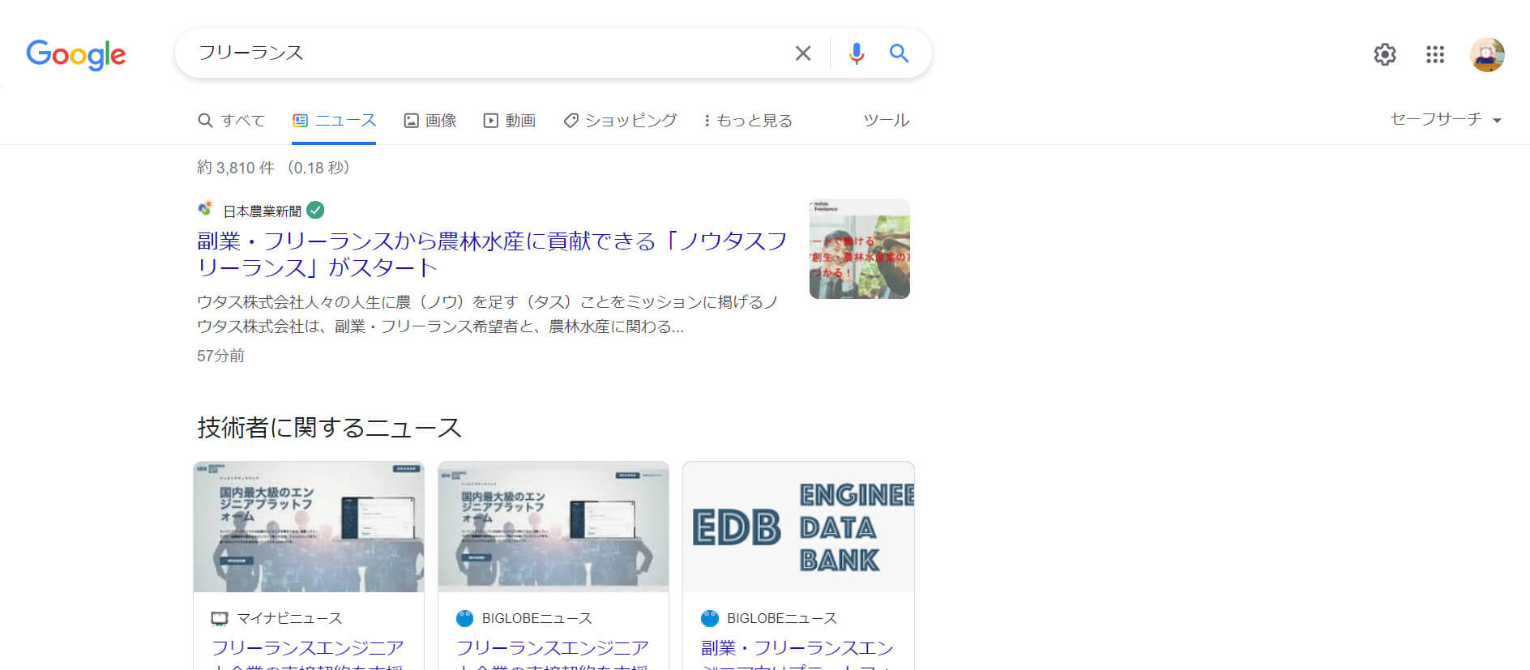Click the green verified badge icon
1530x670 pixels.
[x=316, y=211]
